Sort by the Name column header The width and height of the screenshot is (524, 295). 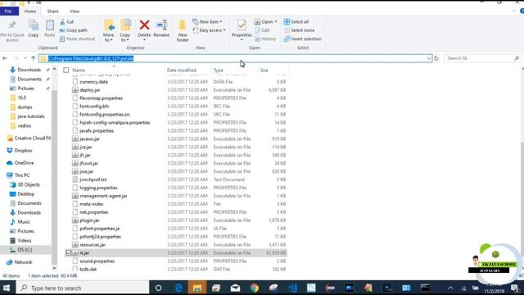coord(79,70)
